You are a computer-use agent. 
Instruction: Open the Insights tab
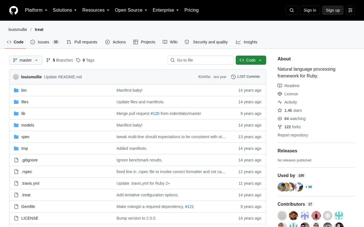tap(247, 42)
